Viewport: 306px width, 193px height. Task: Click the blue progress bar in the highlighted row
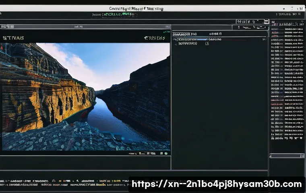click(201, 39)
